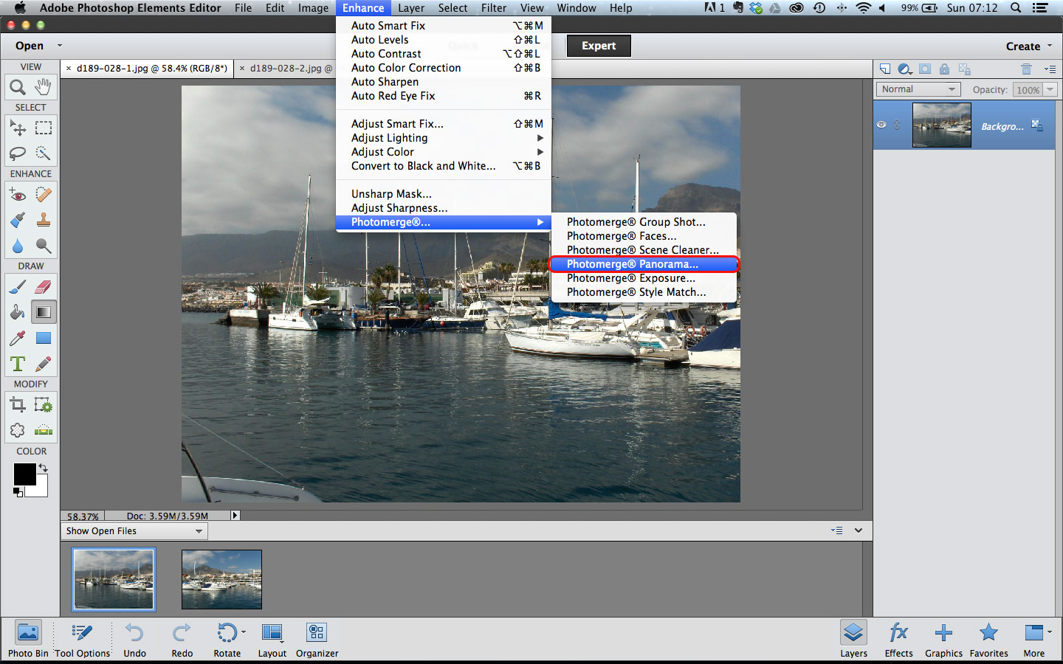Select the Red Eye Removal tool
Image resolution: width=1063 pixels, height=664 pixels.
[18, 195]
